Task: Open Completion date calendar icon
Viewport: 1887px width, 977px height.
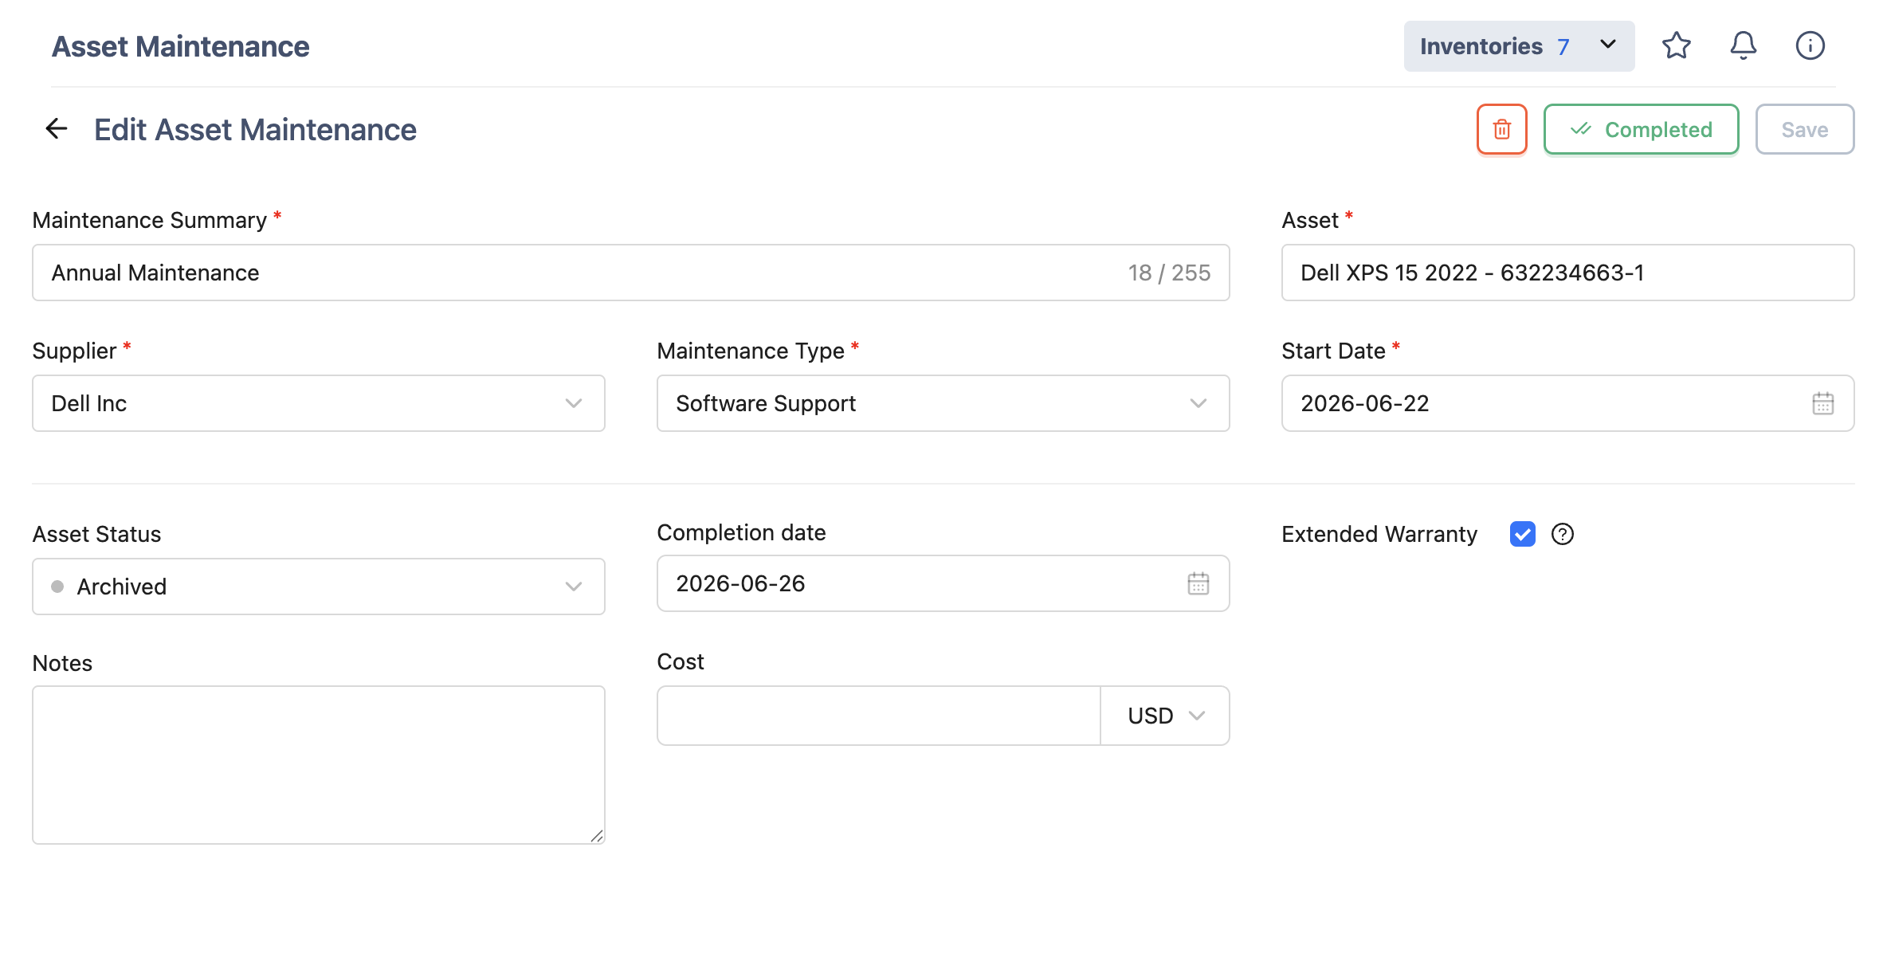Action: [1198, 583]
